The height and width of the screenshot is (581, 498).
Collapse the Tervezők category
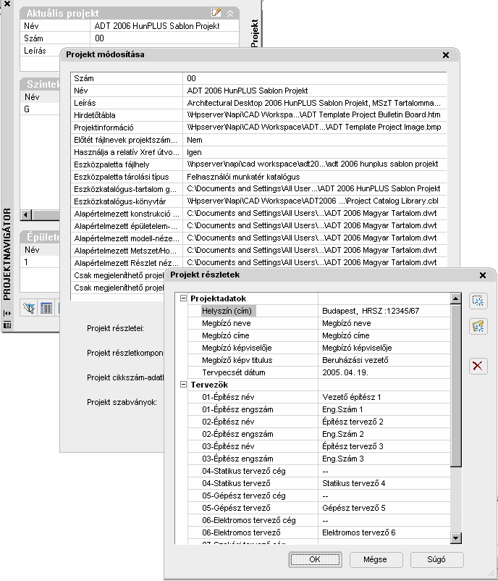click(x=183, y=384)
